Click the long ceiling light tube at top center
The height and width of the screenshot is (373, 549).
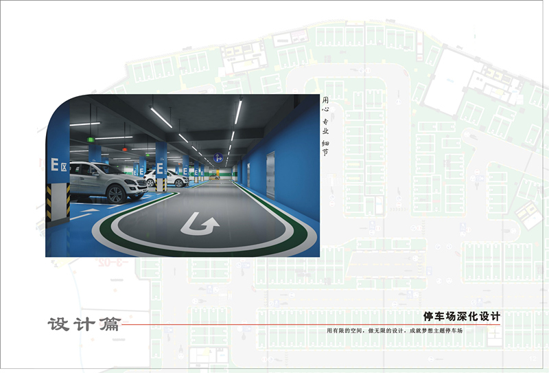pyautogui.click(x=162, y=117)
